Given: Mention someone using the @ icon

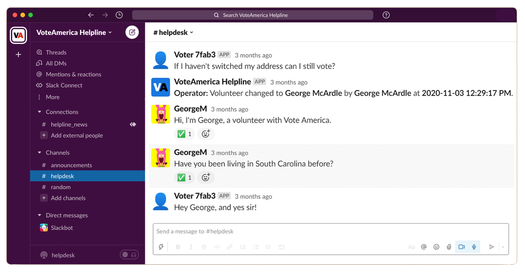Looking at the screenshot, I should (x=423, y=246).
